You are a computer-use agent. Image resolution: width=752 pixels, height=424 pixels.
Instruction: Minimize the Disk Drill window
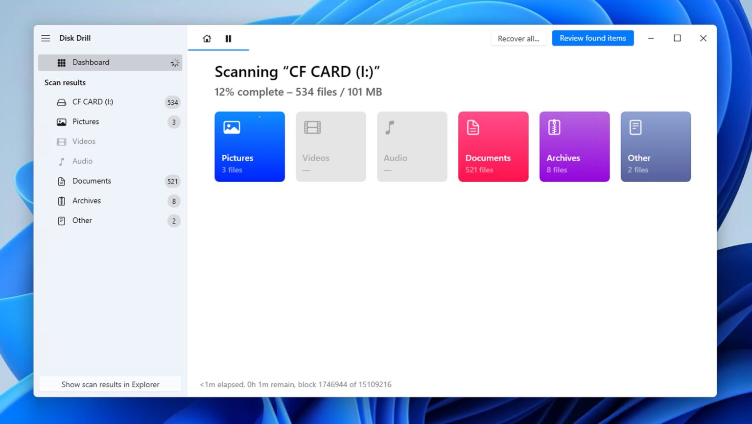pyautogui.click(x=651, y=38)
